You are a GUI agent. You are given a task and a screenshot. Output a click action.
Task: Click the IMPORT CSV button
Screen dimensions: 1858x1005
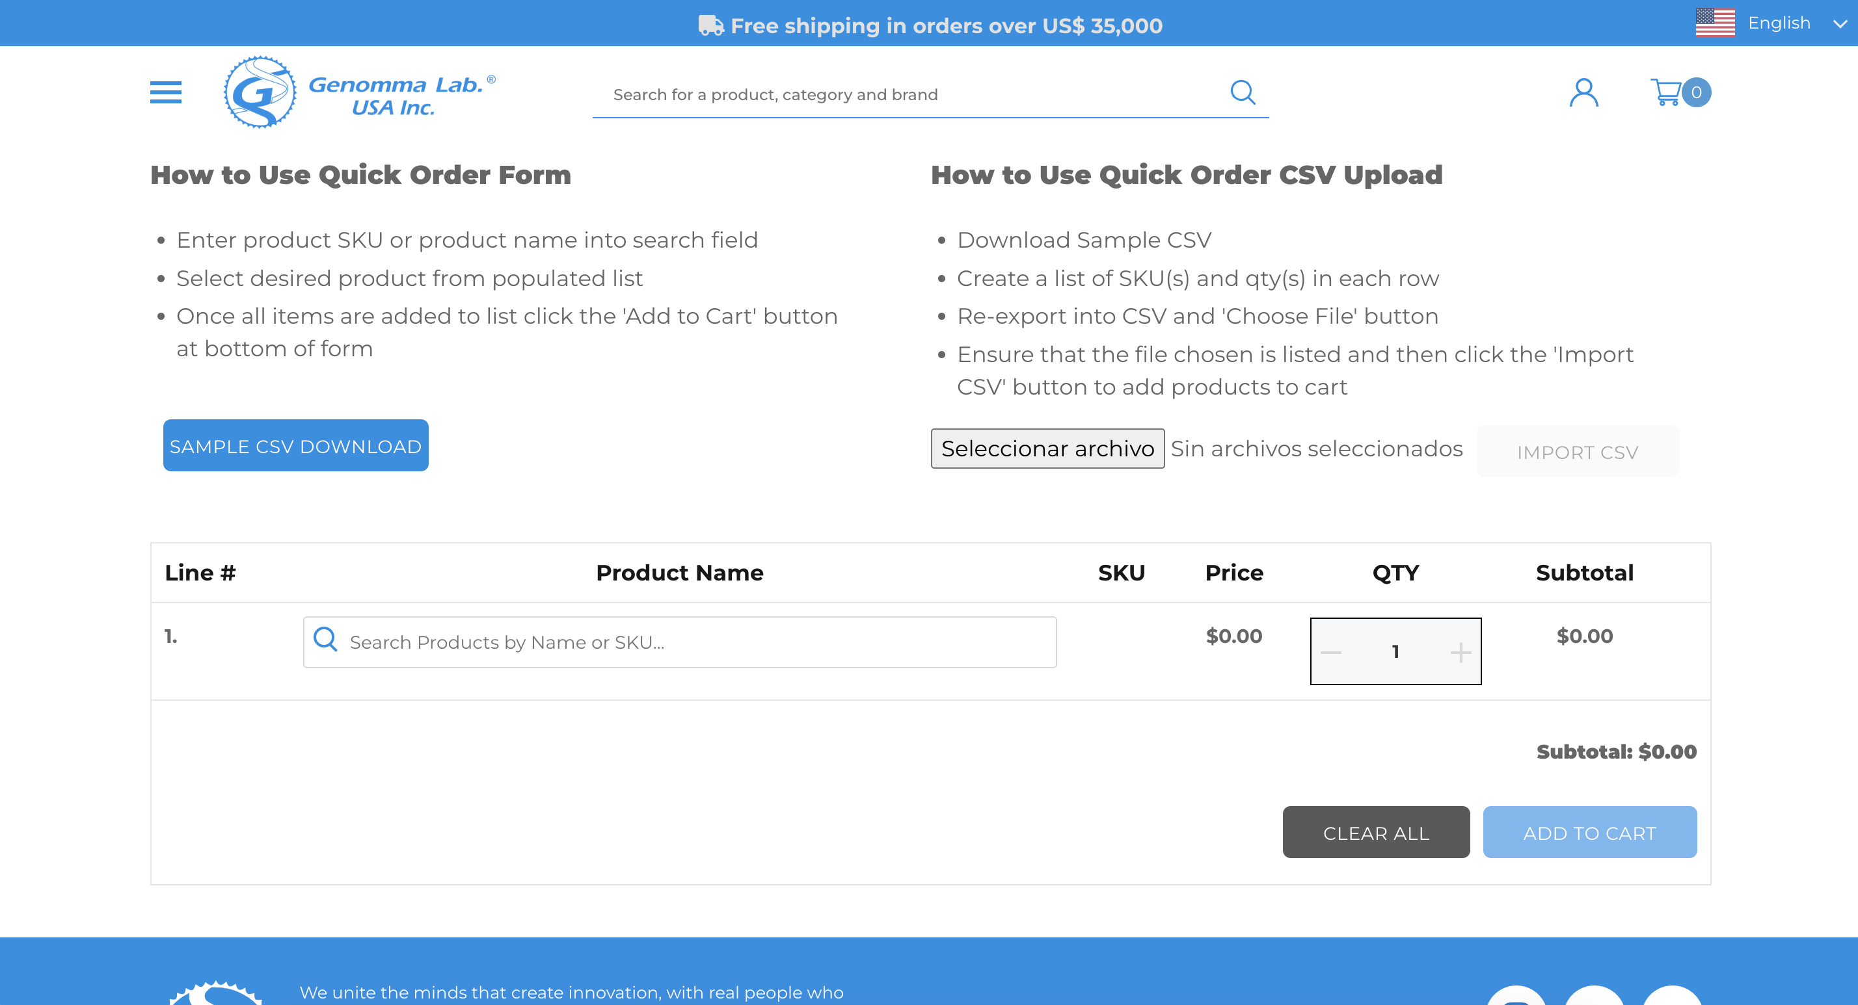coord(1578,452)
